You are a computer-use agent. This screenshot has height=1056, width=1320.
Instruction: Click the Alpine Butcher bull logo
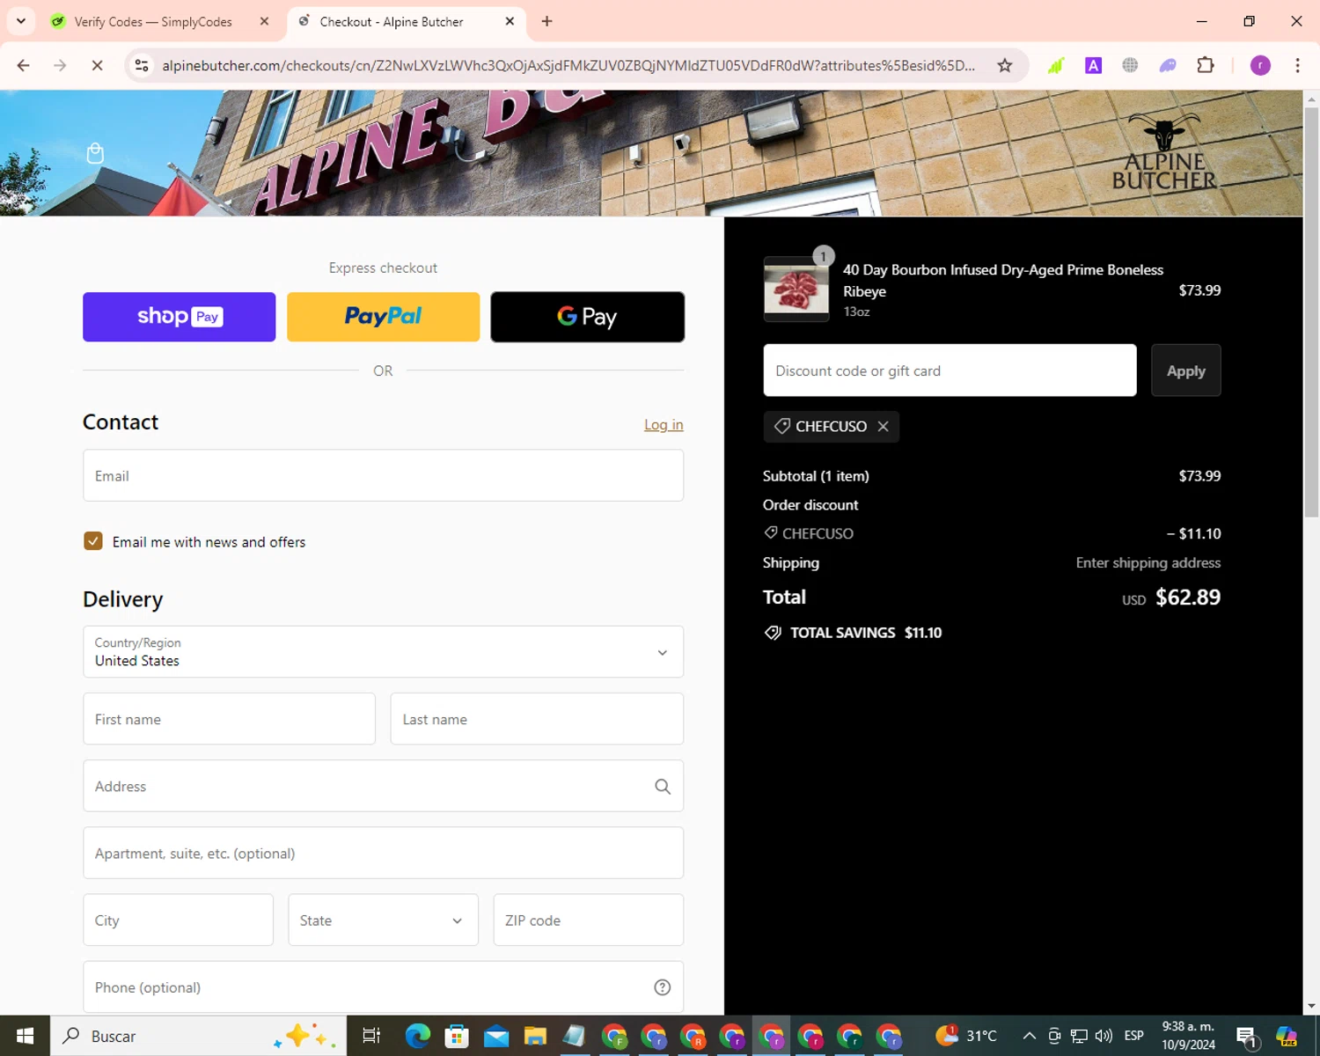pyautogui.click(x=1163, y=151)
